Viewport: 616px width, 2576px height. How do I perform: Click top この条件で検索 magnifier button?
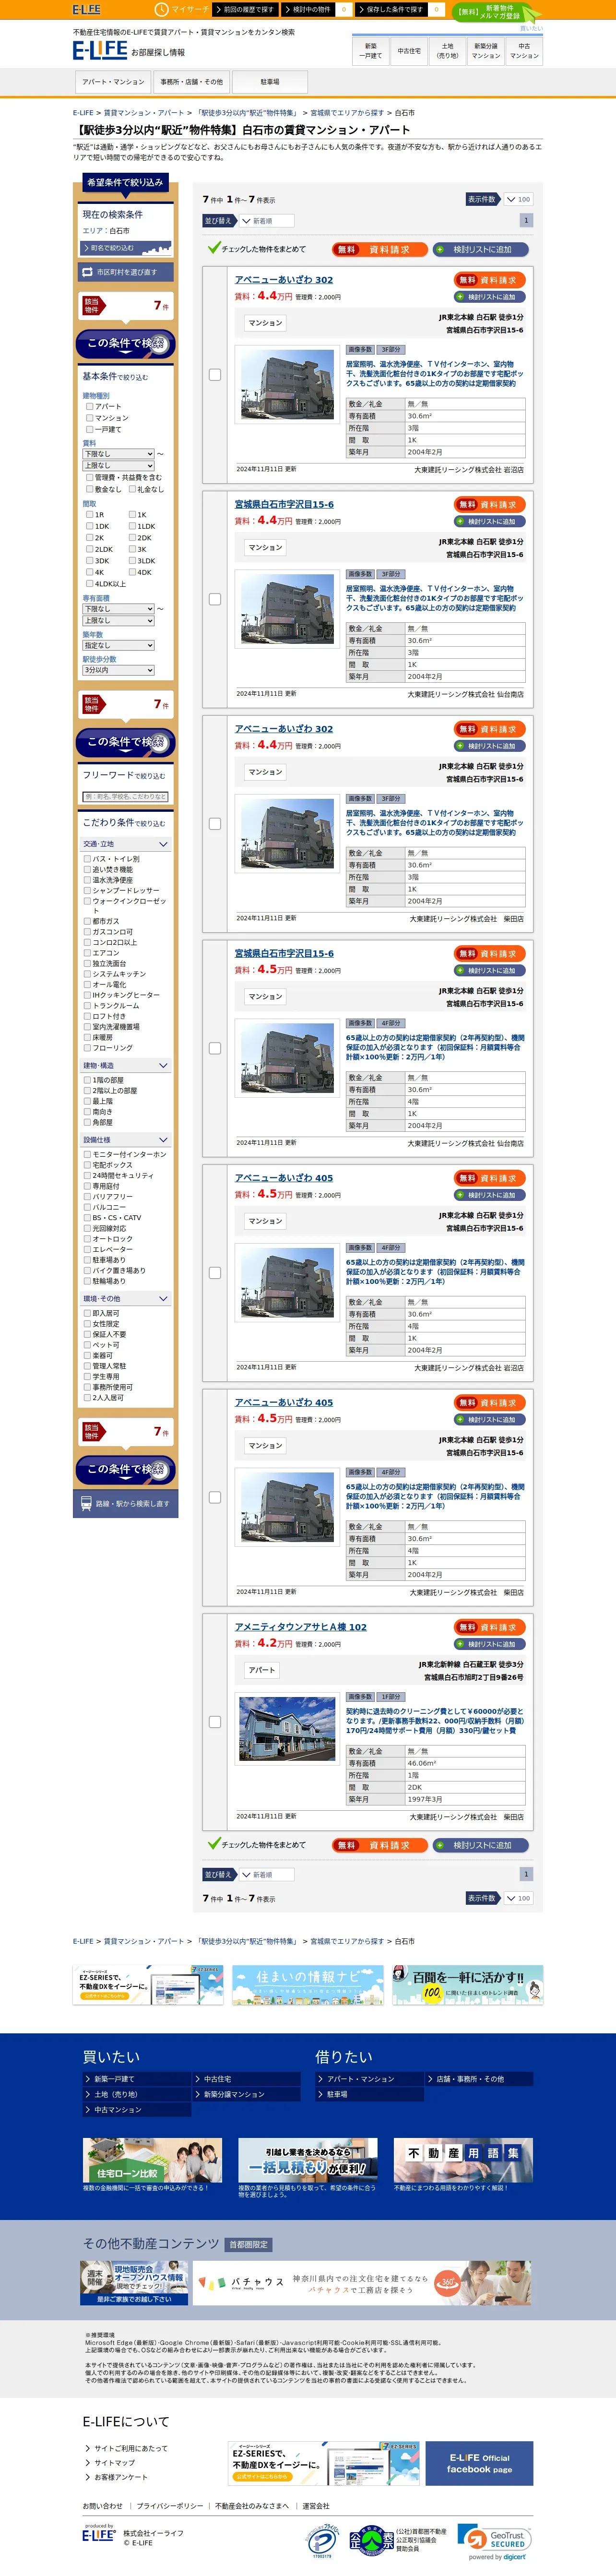(126, 343)
